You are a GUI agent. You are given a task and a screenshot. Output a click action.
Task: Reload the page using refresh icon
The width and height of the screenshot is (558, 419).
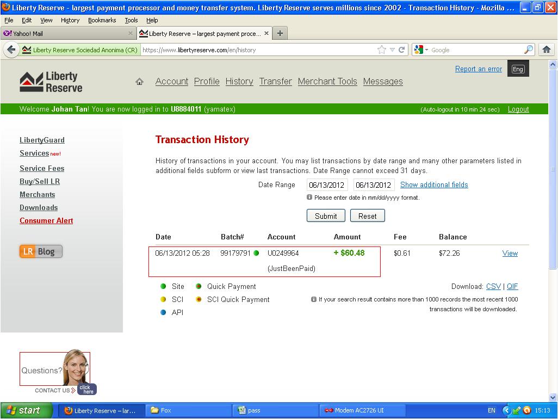coord(402,50)
